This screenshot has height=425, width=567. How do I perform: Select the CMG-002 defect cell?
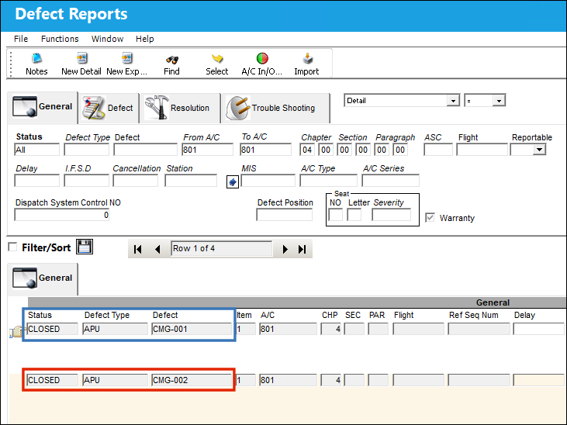[x=192, y=380]
